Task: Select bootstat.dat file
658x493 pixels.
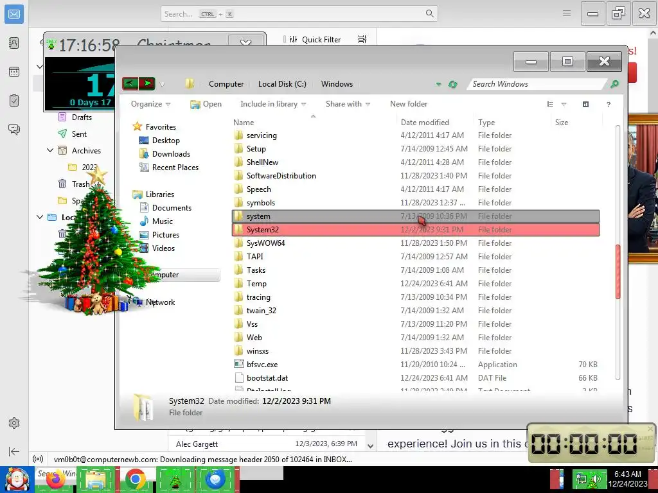Action: click(416, 377)
